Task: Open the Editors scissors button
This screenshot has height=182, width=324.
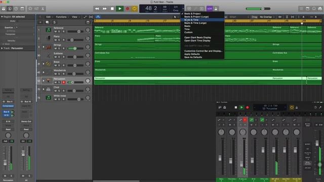Action: pyautogui.click(x=43, y=9)
